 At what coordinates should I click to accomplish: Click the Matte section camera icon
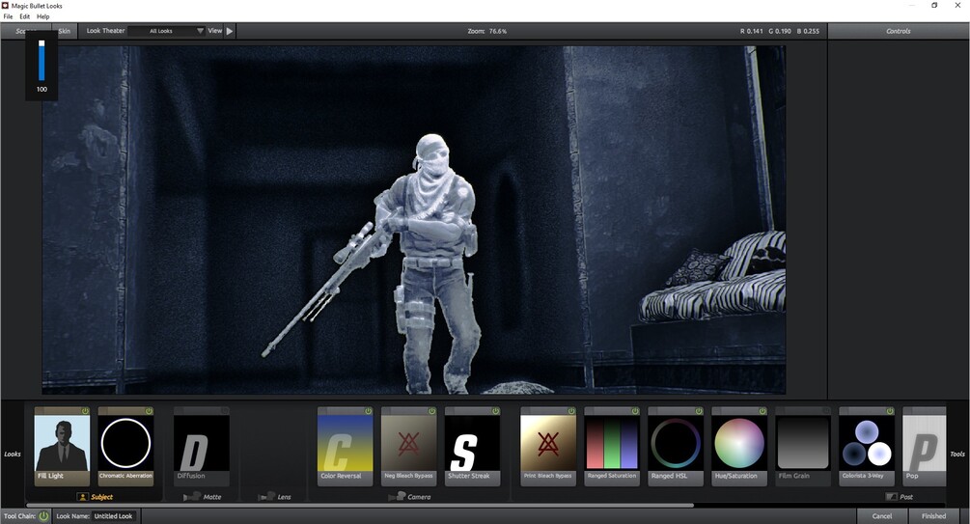pyautogui.click(x=192, y=497)
